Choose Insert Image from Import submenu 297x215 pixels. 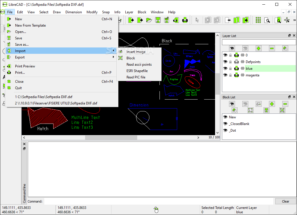tap(139, 52)
